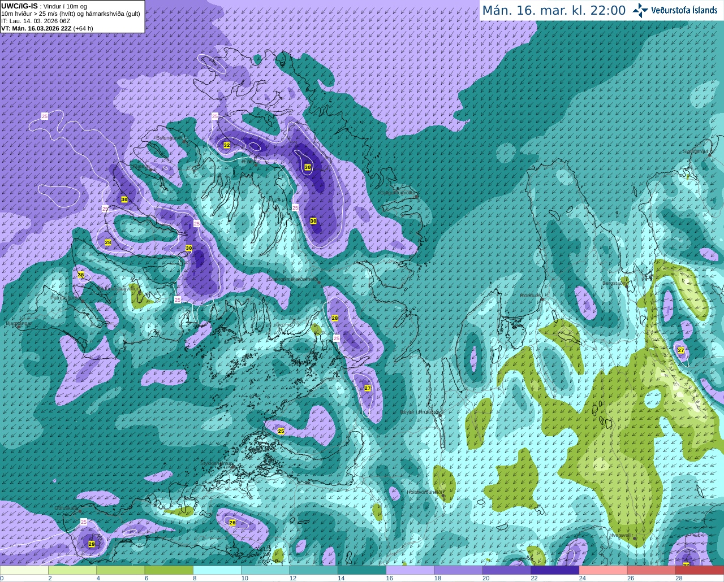Click the Stykkishólmur station label
This screenshot has width=724, height=582.
click(217, 463)
